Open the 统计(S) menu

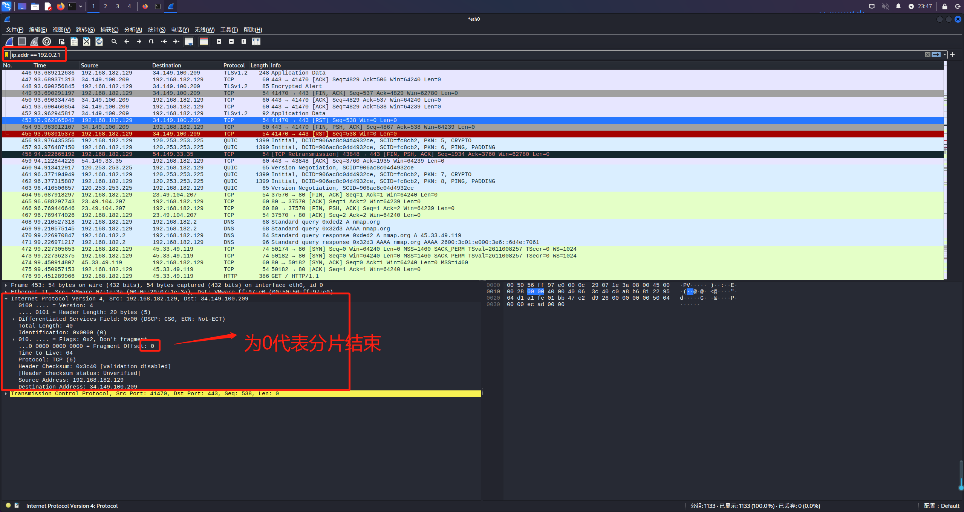(x=156, y=30)
